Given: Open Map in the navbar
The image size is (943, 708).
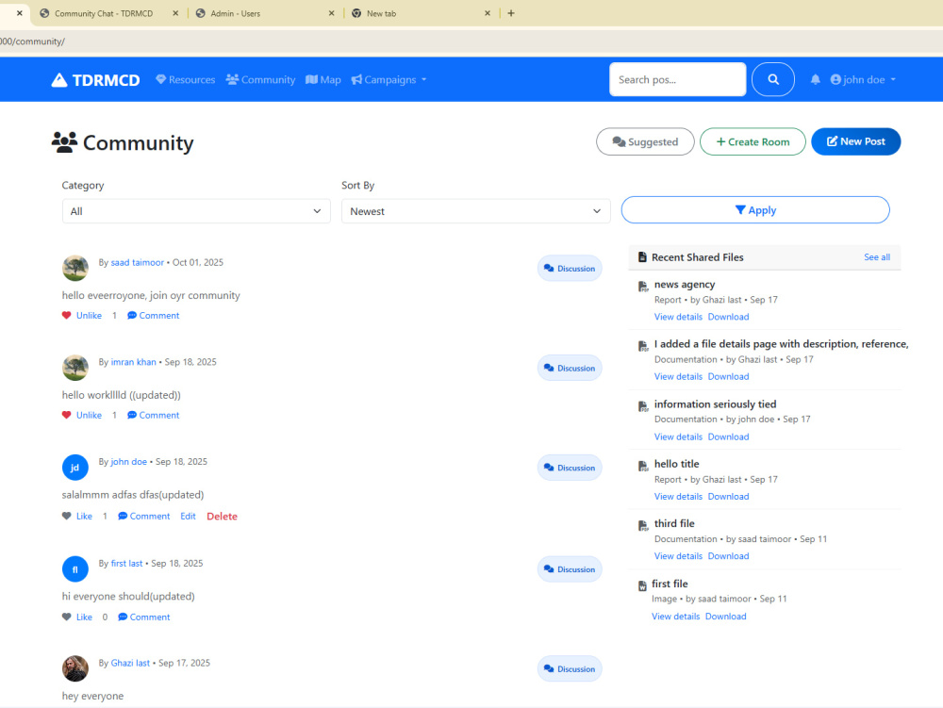Looking at the screenshot, I should click(x=323, y=79).
